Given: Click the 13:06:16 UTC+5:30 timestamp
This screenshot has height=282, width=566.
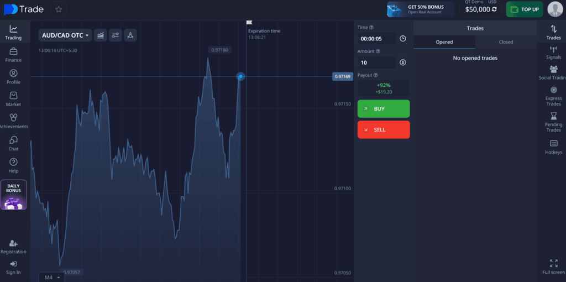Looking at the screenshot, I should 57,50.
